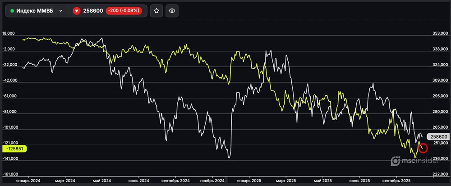The height and width of the screenshot is (186, 451).
Task: Click the -161,000 left scale label
Action: pos(10,174)
